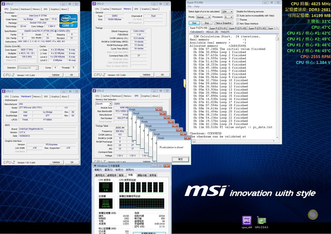Click OK in the CPU-Z Memory window
Image resolution: width=331 pixels, height=234 pixels.
[162, 75]
